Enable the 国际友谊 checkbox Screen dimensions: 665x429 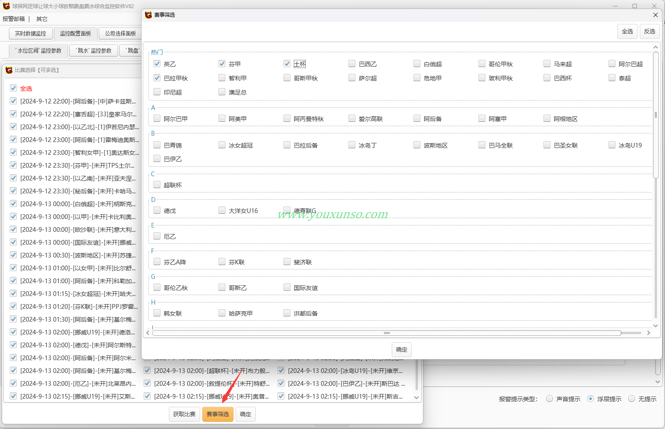287,287
